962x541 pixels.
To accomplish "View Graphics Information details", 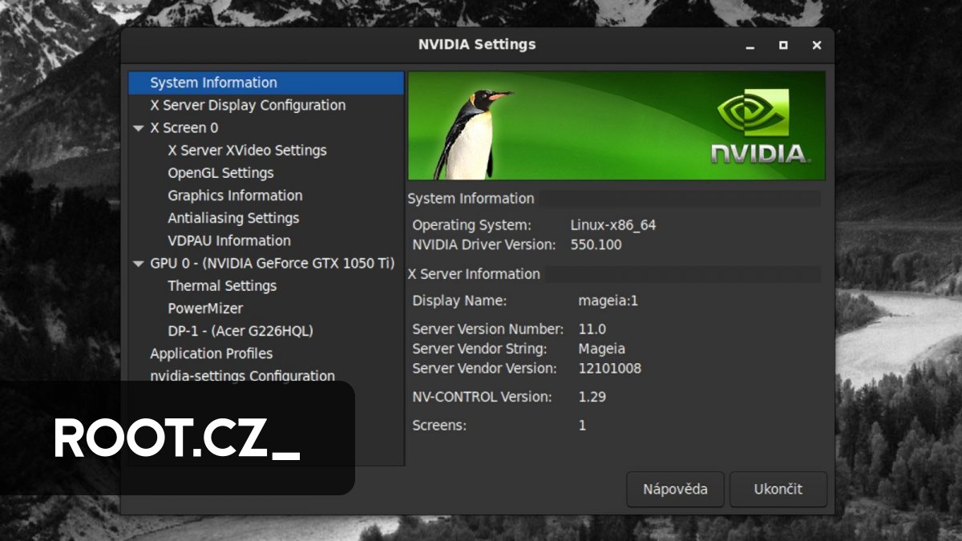I will [234, 195].
